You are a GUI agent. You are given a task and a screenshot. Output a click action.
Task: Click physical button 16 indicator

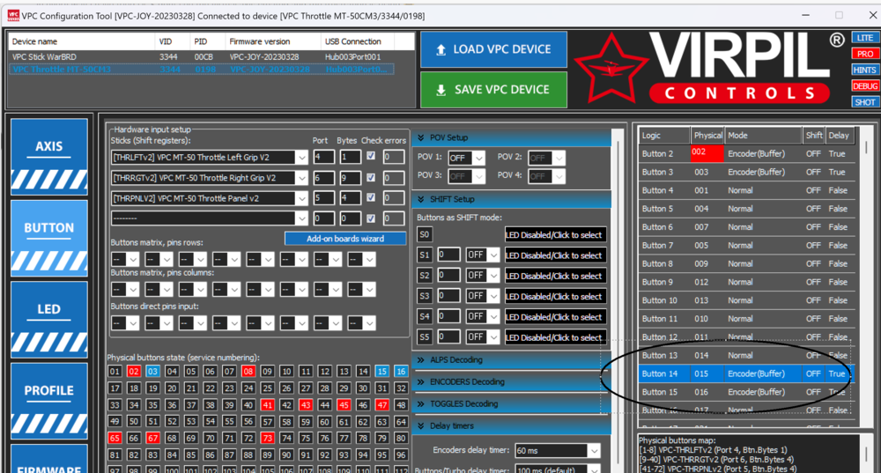point(401,372)
